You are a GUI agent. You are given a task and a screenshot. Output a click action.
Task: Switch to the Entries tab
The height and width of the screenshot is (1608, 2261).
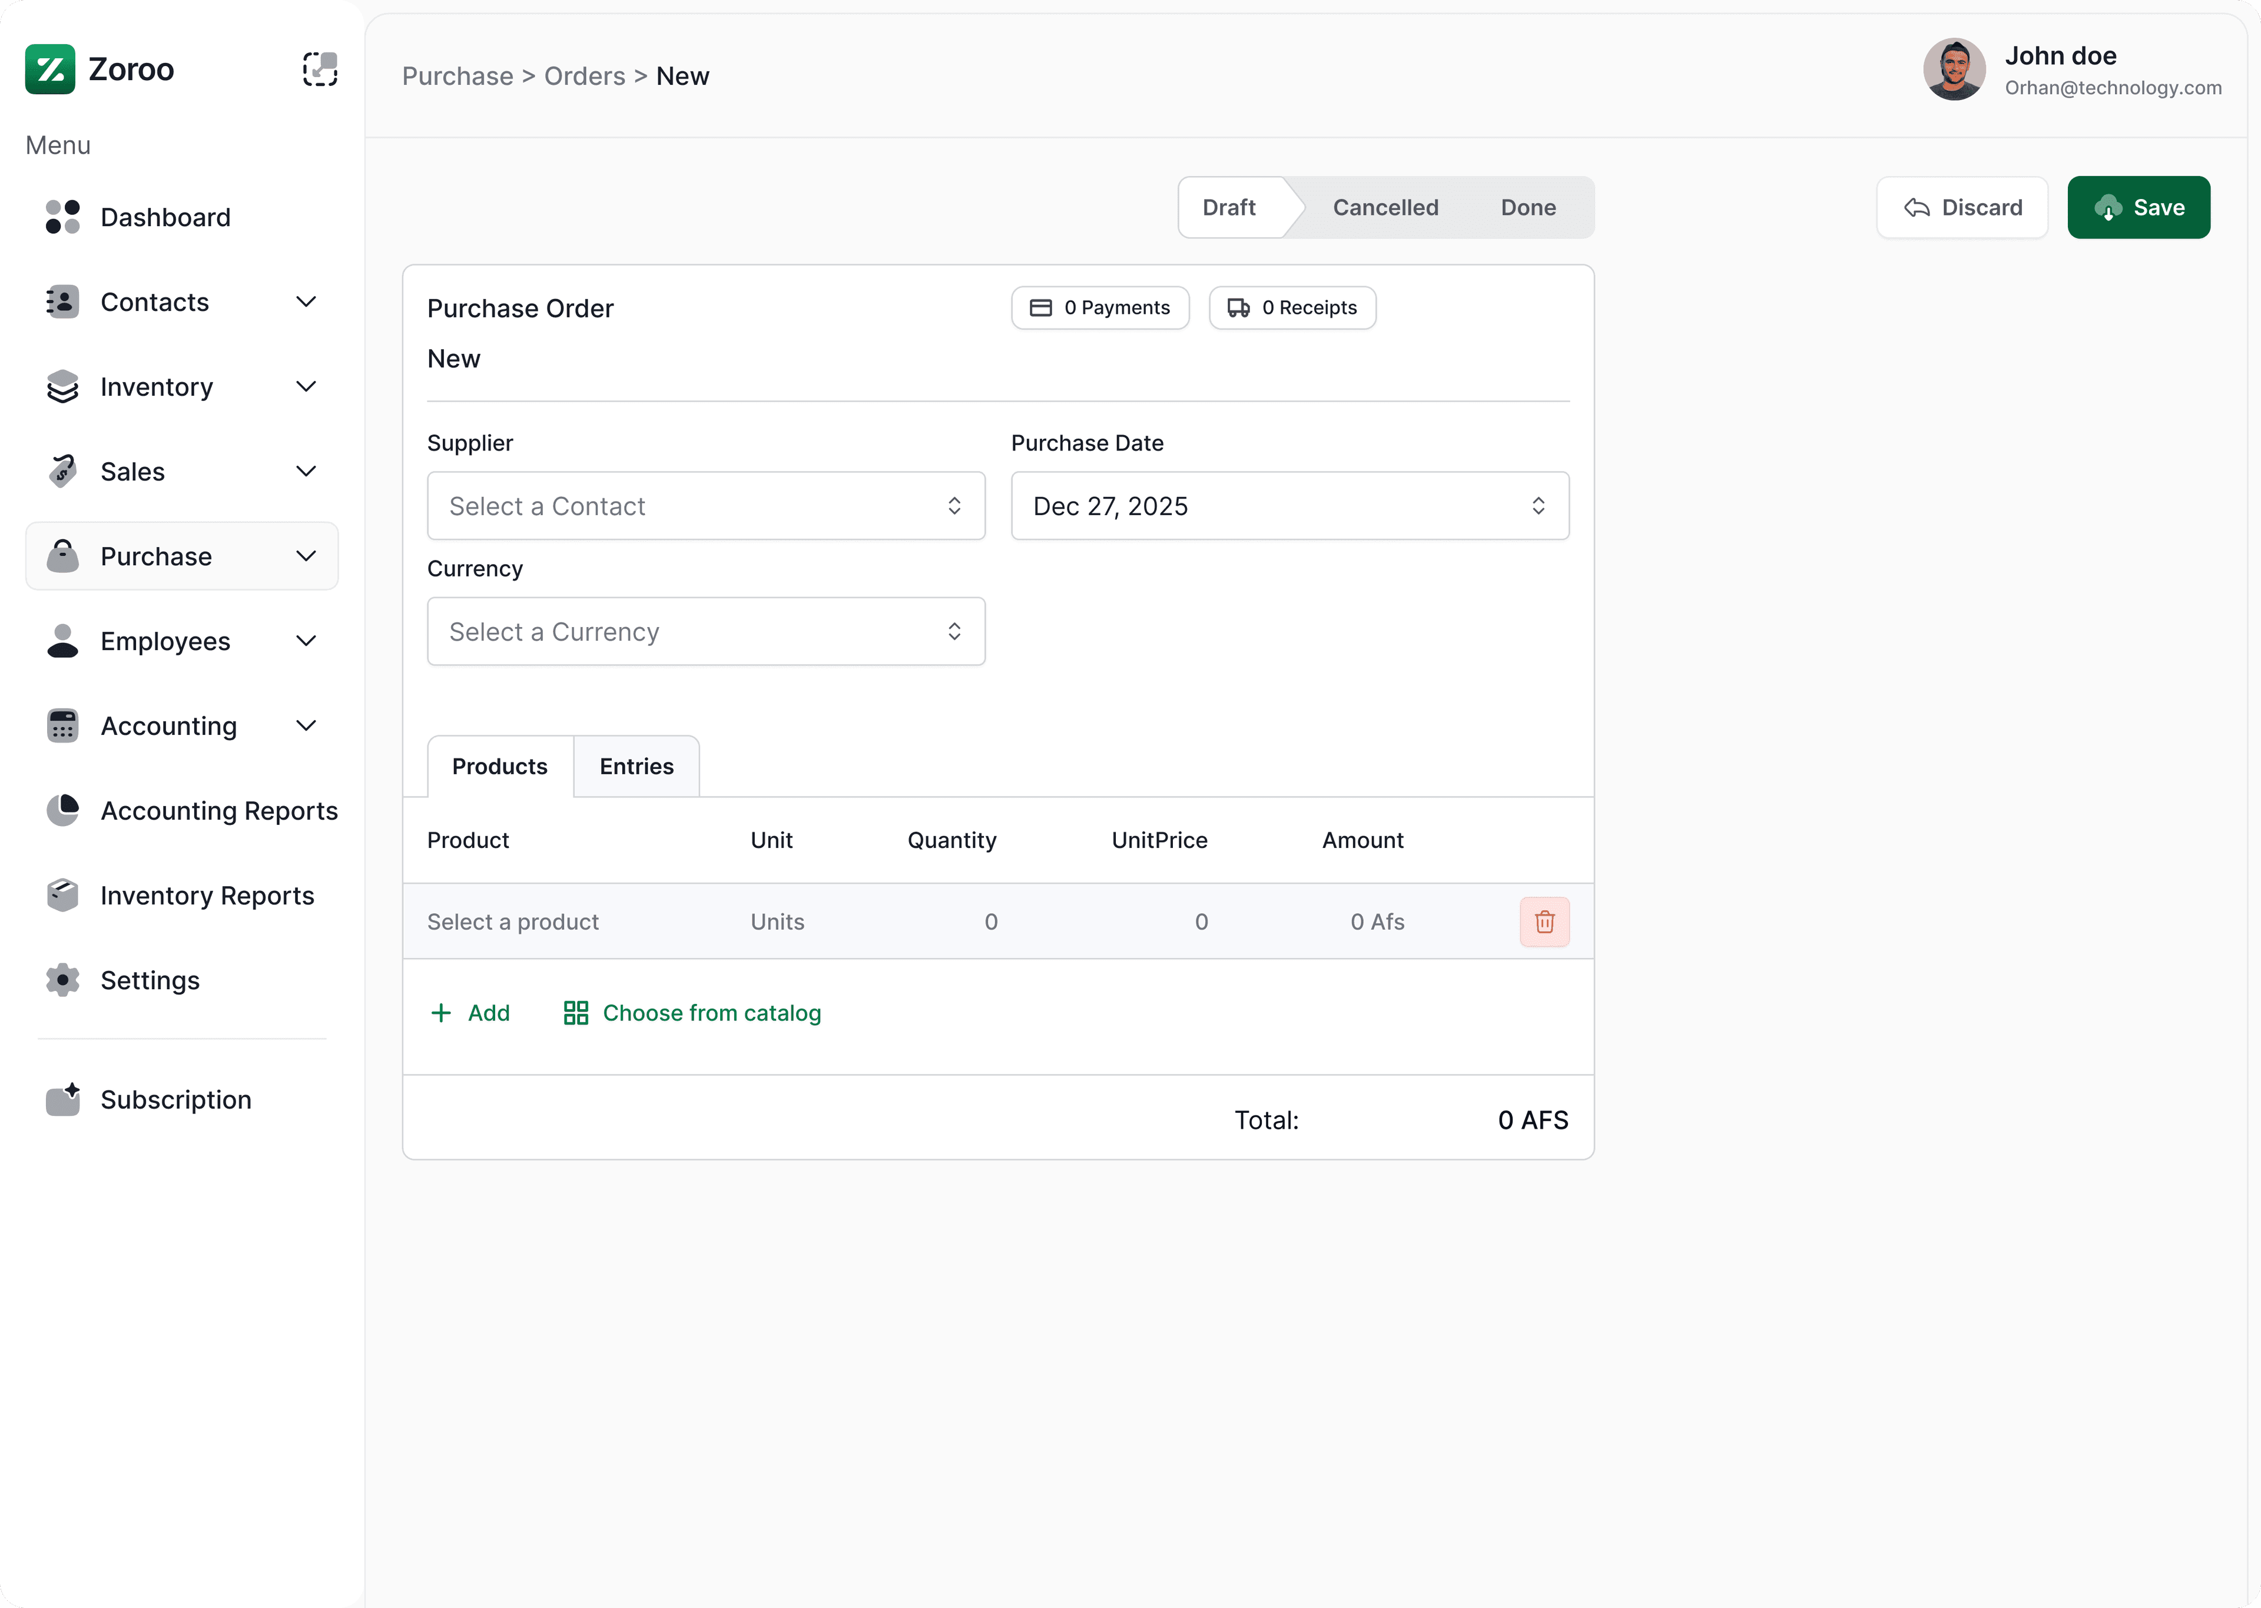pyautogui.click(x=635, y=765)
